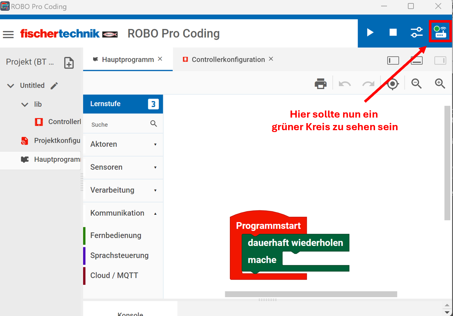
Task: Stop the program with the stop button
Action: [x=393, y=33]
